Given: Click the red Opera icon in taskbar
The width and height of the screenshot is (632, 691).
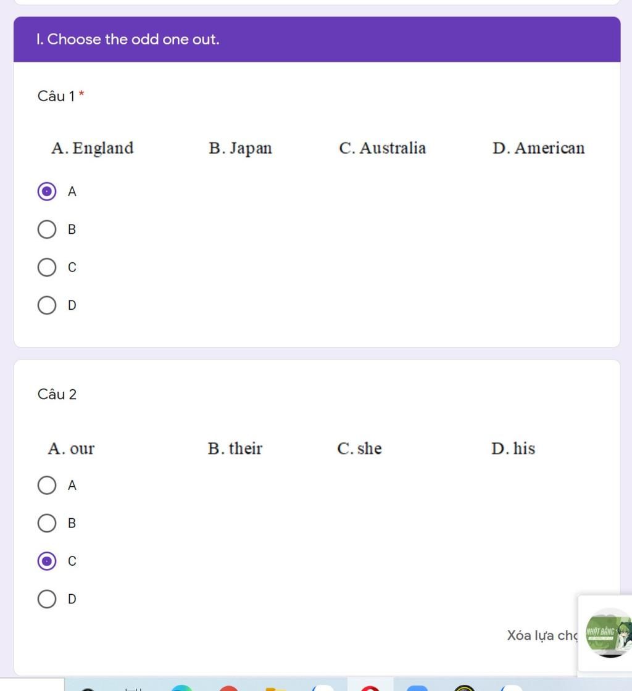Looking at the screenshot, I should [370, 688].
